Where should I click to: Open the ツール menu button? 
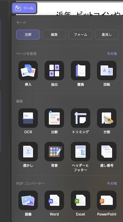coord(24,8)
